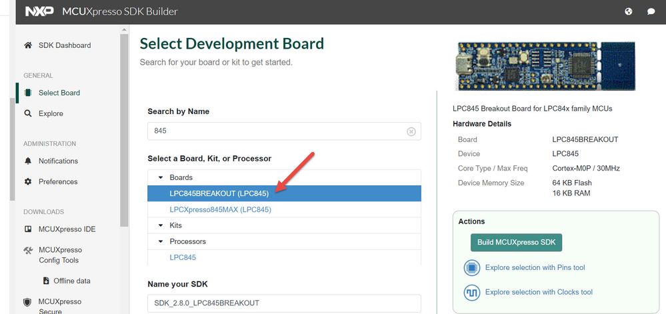Click the Preferences gear icon
The width and height of the screenshot is (666, 314).
(28, 181)
